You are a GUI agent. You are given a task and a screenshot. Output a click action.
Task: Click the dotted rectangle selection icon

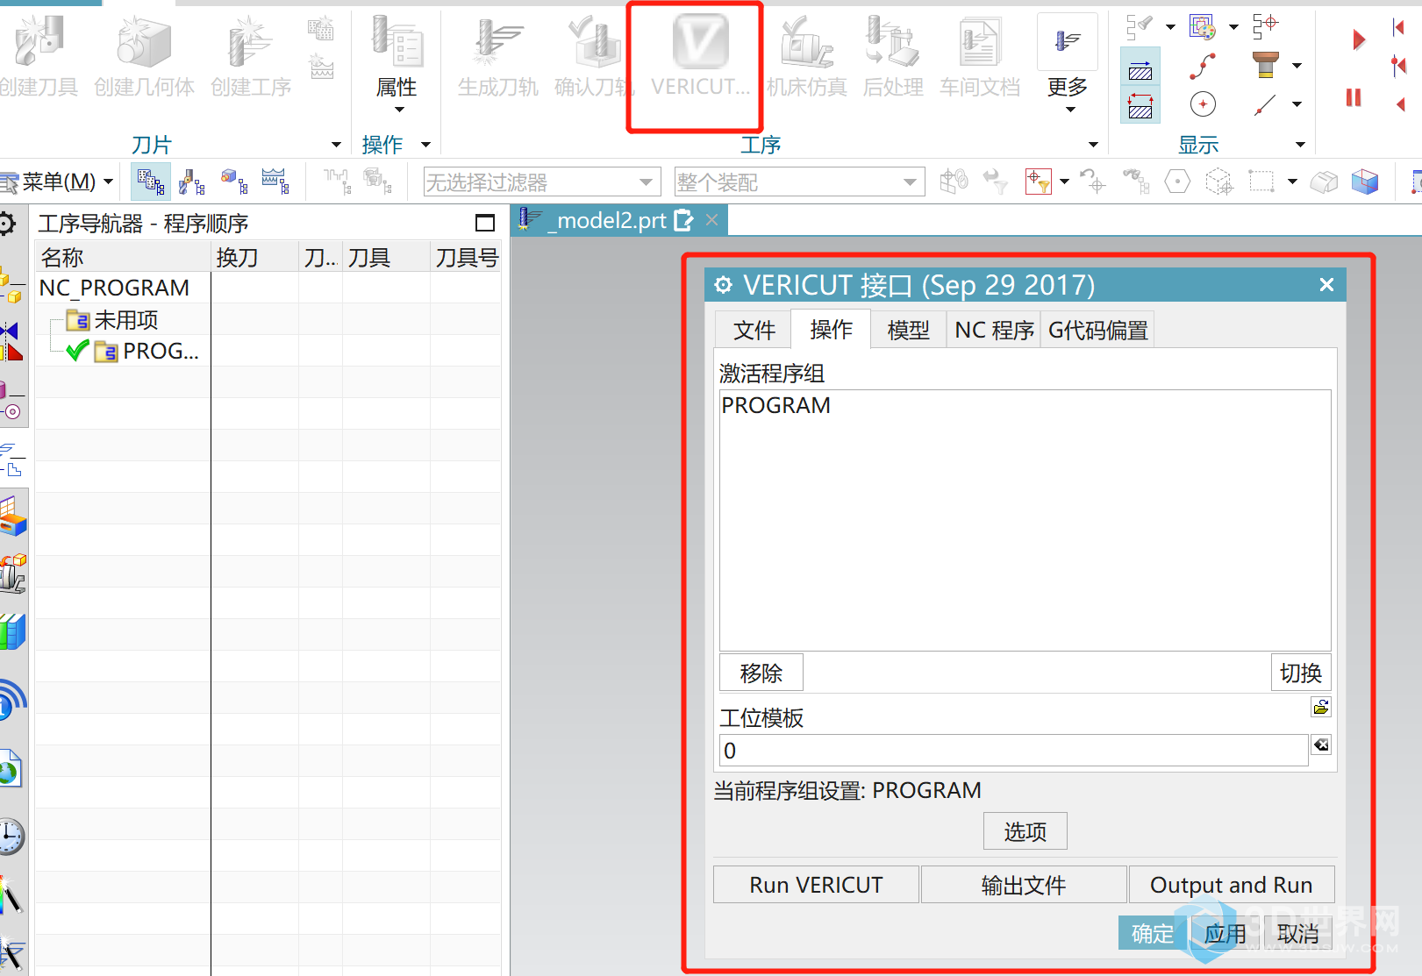[1261, 182]
